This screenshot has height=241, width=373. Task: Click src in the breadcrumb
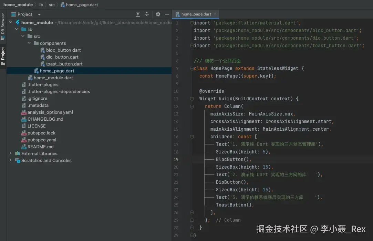click(52, 5)
